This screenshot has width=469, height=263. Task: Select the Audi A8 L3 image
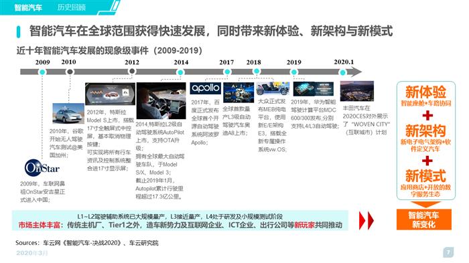point(239,92)
